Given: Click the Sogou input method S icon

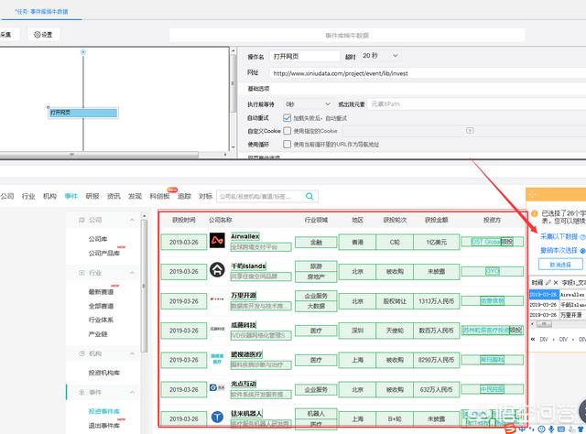Looking at the screenshot, I should (510, 429).
